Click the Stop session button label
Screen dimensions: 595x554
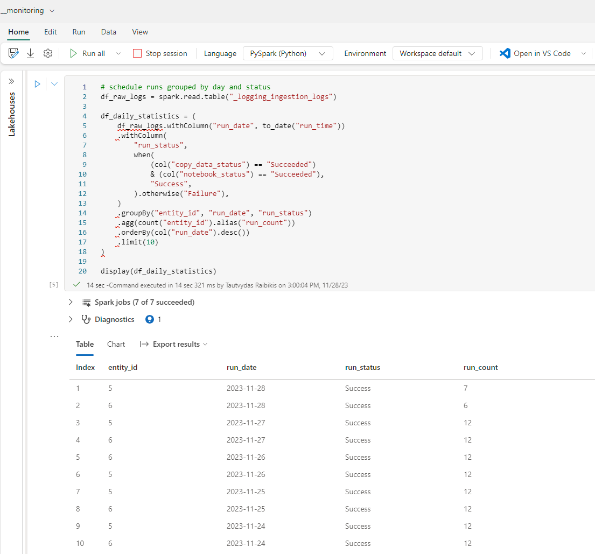tap(166, 53)
